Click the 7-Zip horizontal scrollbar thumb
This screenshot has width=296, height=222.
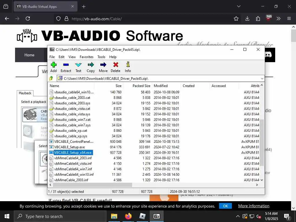pyautogui.click(x=92, y=185)
